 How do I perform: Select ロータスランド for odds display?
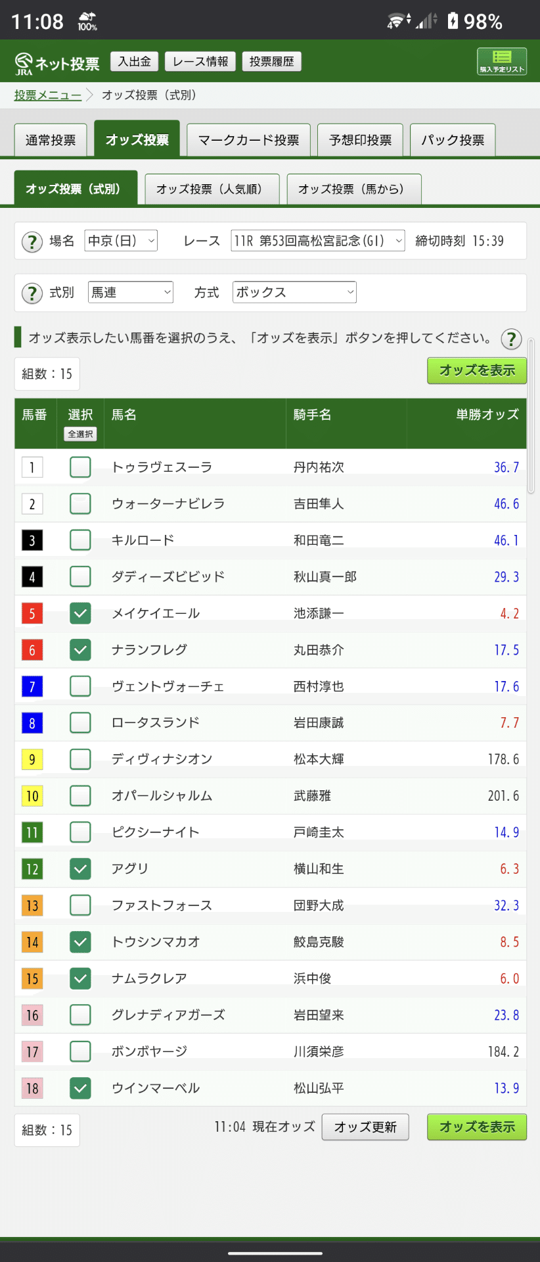79,722
